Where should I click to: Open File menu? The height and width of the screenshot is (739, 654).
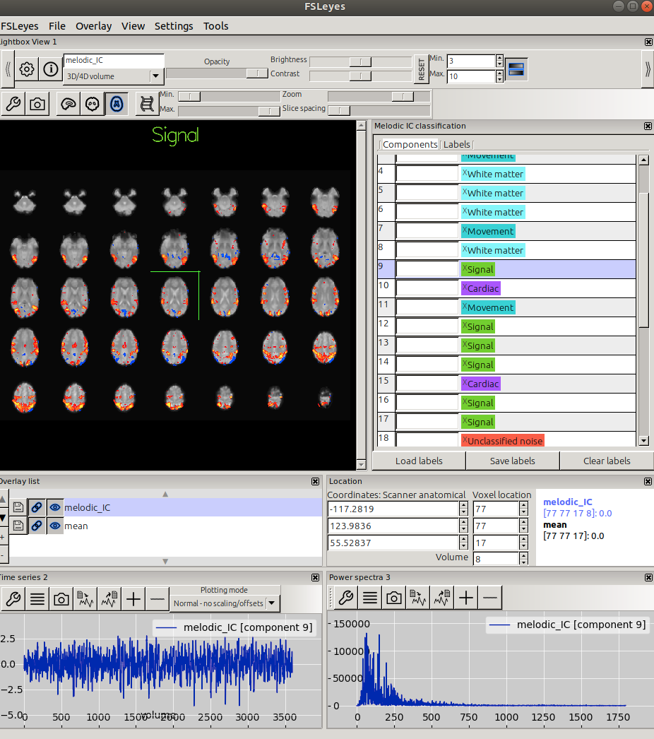click(x=57, y=26)
